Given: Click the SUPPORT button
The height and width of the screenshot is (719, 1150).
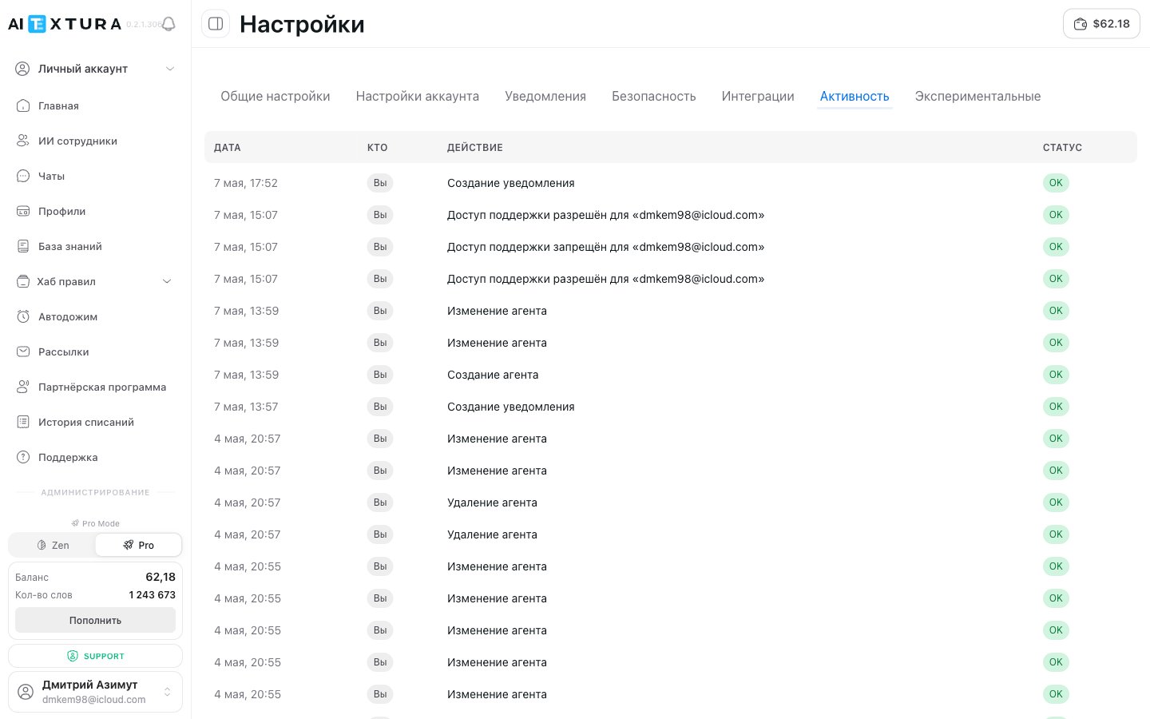Looking at the screenshot, I should pyautogui.click(x=95, y=656).
